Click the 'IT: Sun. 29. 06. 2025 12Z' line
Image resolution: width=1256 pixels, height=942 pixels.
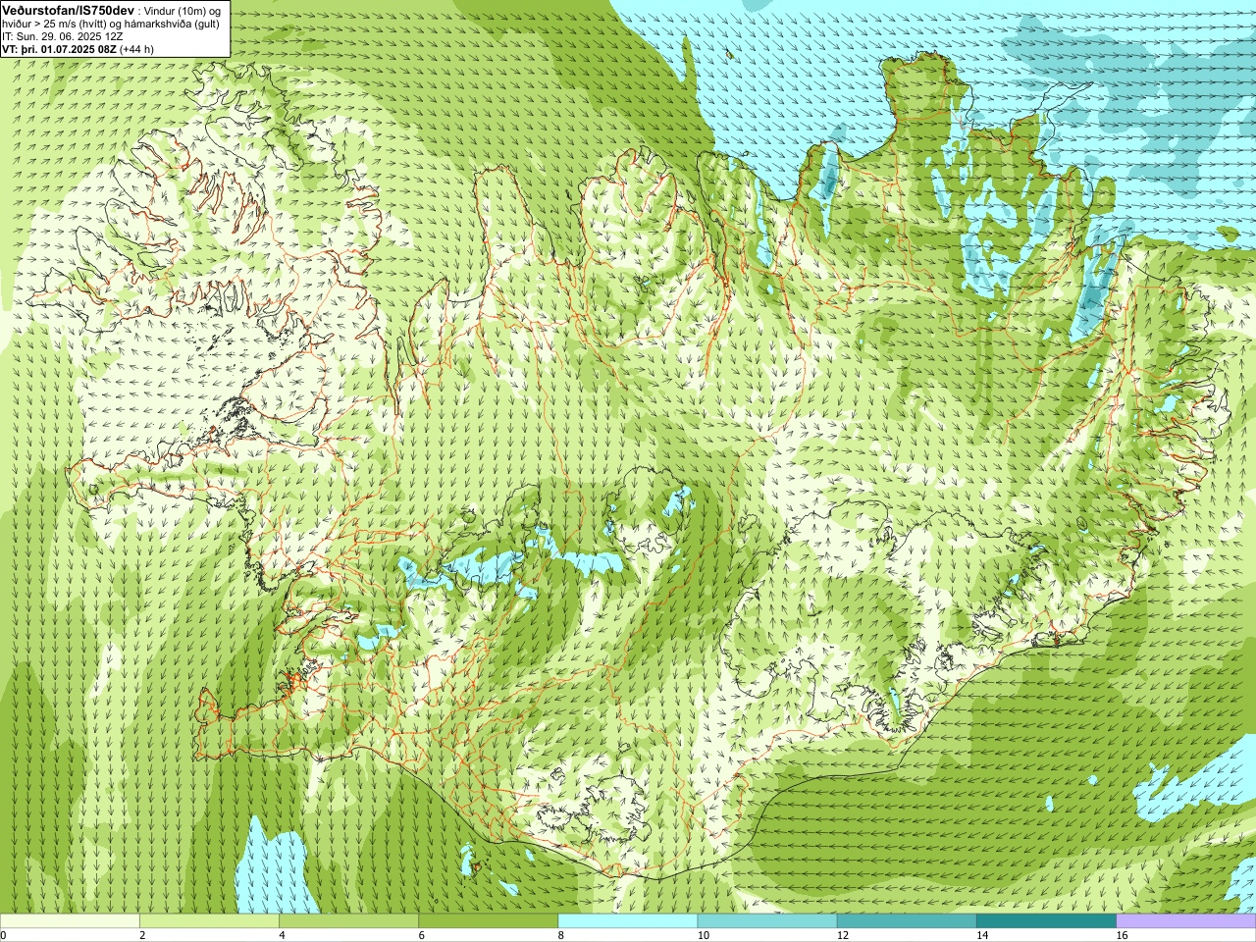pyautogui.click(x=63, y=35)
